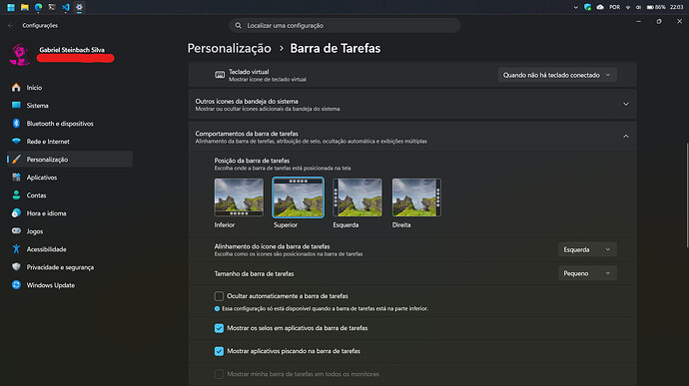The image size is (689, 386).
Task: Open Início in the sidebar
Action: point(70,88)
